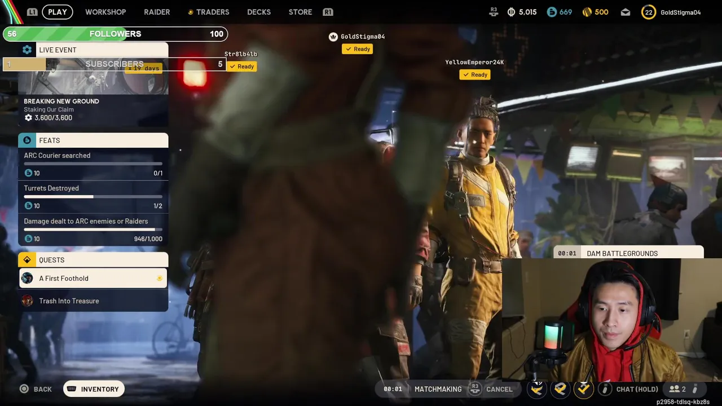The width and height of the screenshot is (722, 406).
Task: Select the Trash Into Treasure quest
Action: tap(93, 301)
